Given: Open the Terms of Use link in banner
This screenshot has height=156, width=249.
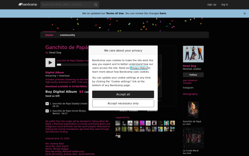Looking at the screenshot, I should [115, 13].
